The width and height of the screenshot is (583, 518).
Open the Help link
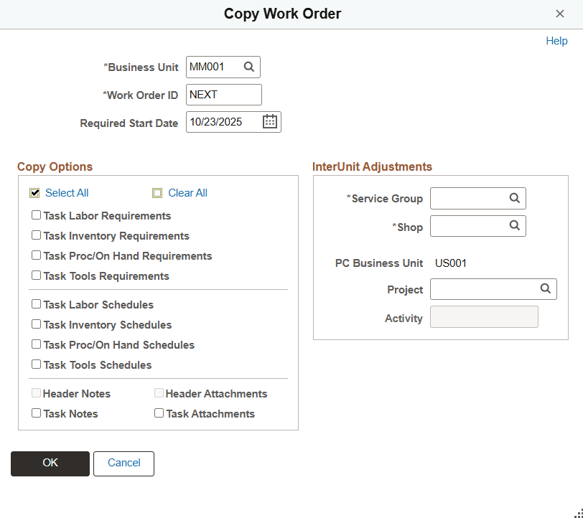556,41
